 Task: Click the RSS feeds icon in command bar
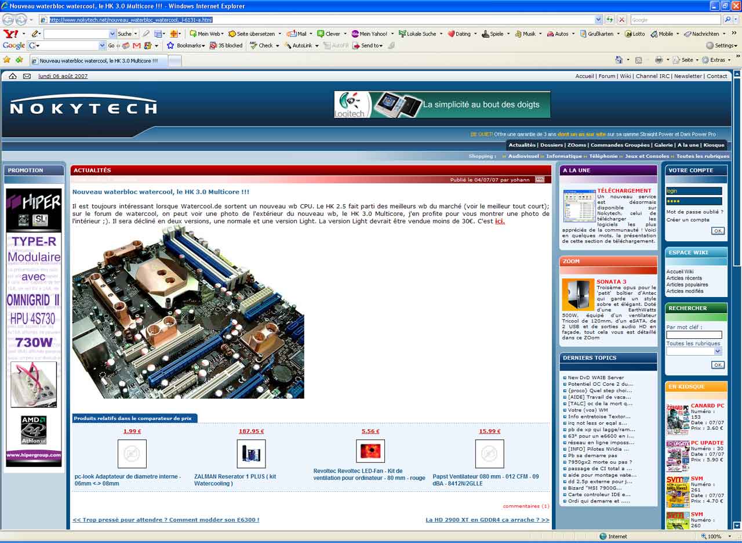(x=638, y=60)
